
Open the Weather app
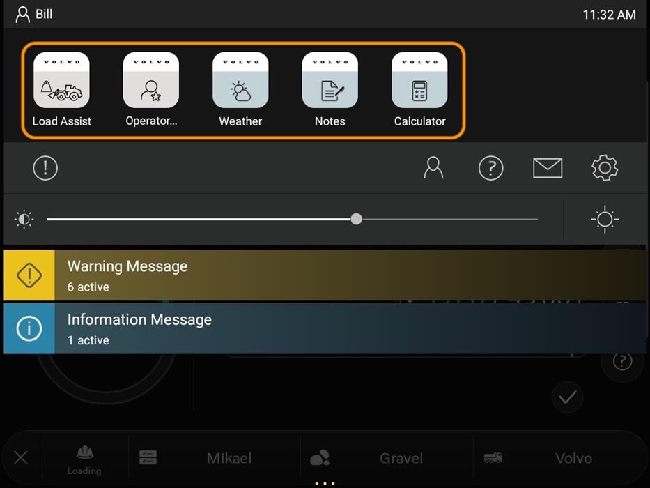(240, 81)
